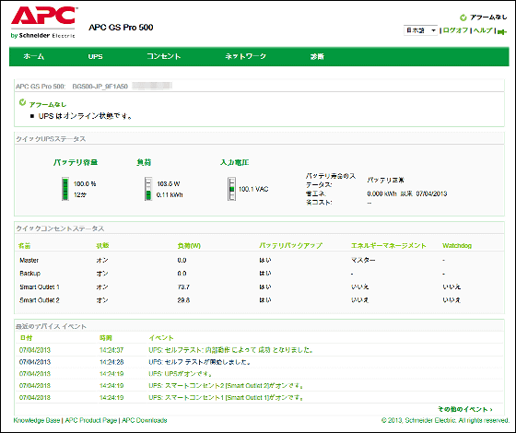Viewport: 516px width, 433px height.
Task: Click the battery capacity gauge icon
Action: (65, 189)
